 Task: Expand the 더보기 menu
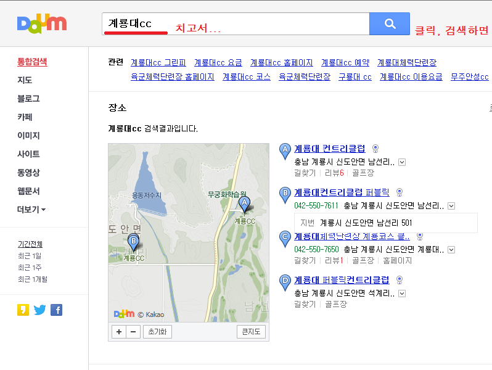point(31,209)
